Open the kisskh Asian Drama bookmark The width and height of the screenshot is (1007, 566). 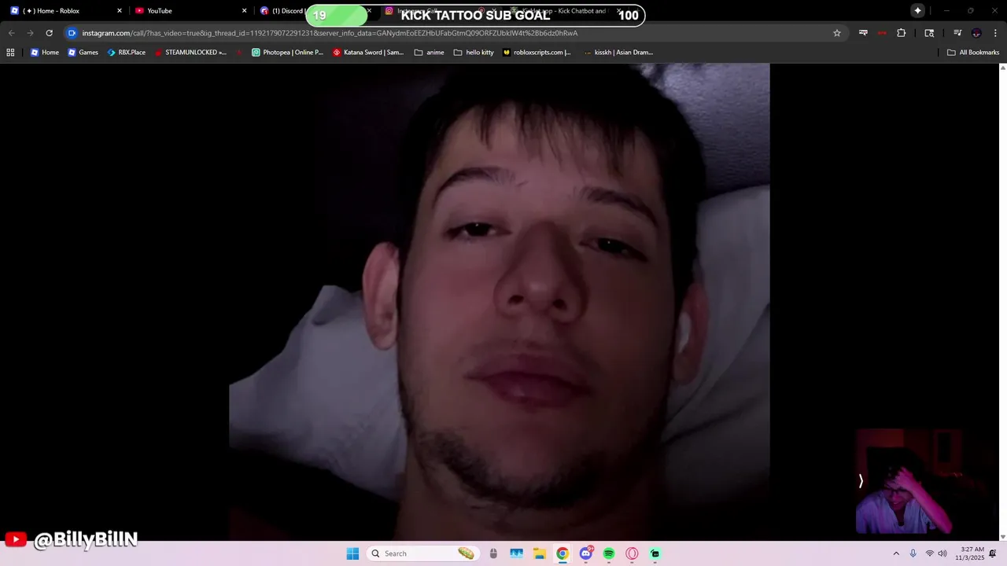point(618,53)
